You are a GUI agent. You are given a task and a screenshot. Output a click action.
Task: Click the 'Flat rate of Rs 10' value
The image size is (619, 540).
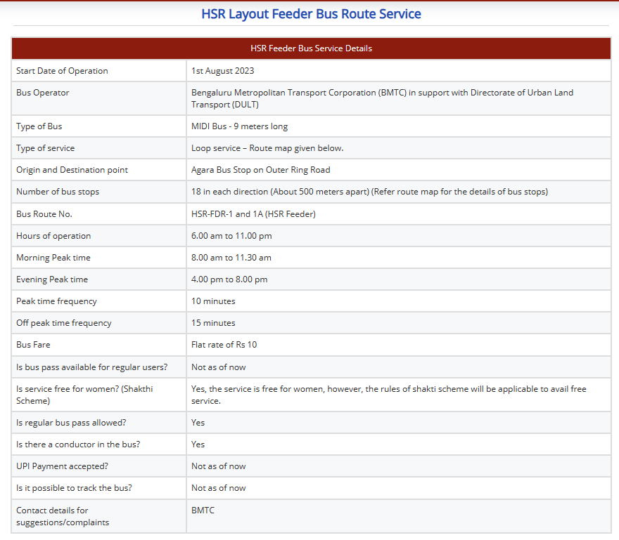(224, 345)
